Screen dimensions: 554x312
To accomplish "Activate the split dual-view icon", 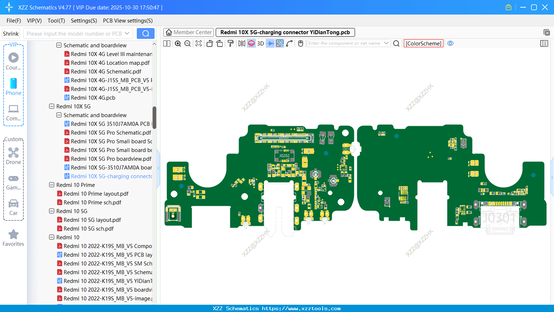I will point(167,43).
